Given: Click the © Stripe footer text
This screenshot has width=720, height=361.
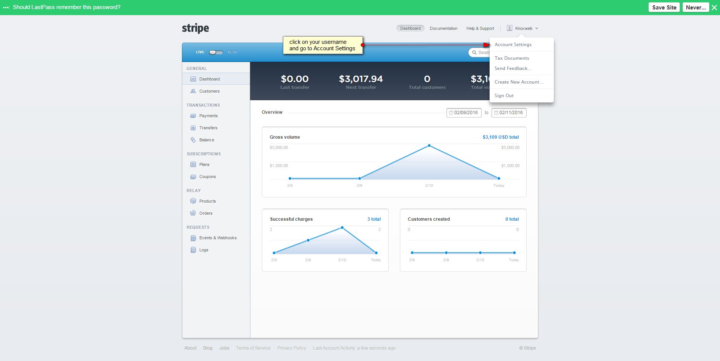Looking at the screenshot, I should click(x=527, y=348).
